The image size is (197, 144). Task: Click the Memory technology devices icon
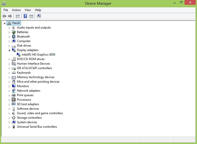coord(14,77)
